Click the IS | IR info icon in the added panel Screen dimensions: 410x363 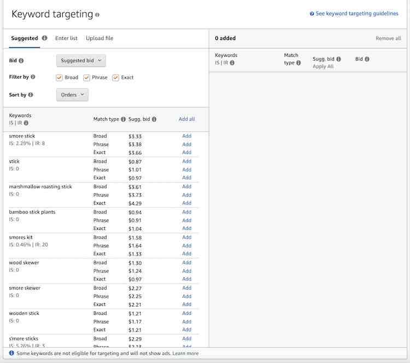(x=232, y=62)
